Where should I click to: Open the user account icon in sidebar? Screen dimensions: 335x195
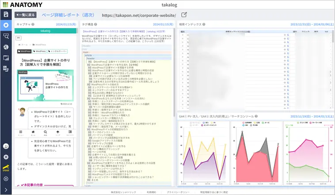(6, 146)
